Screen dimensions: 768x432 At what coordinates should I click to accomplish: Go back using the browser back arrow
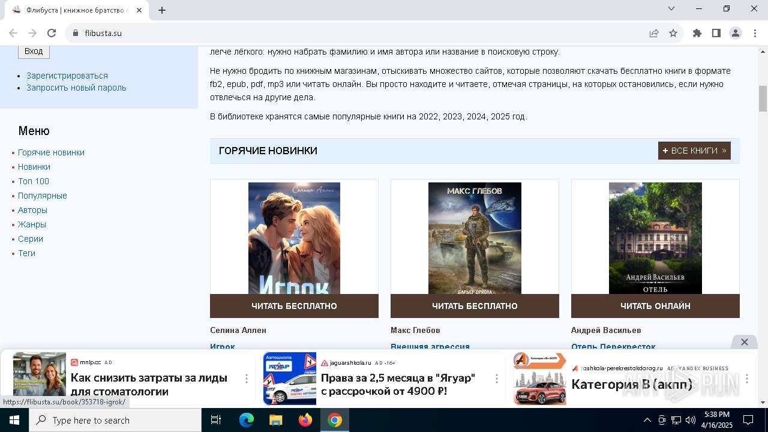pyautogui.click(x=13, y=33)
